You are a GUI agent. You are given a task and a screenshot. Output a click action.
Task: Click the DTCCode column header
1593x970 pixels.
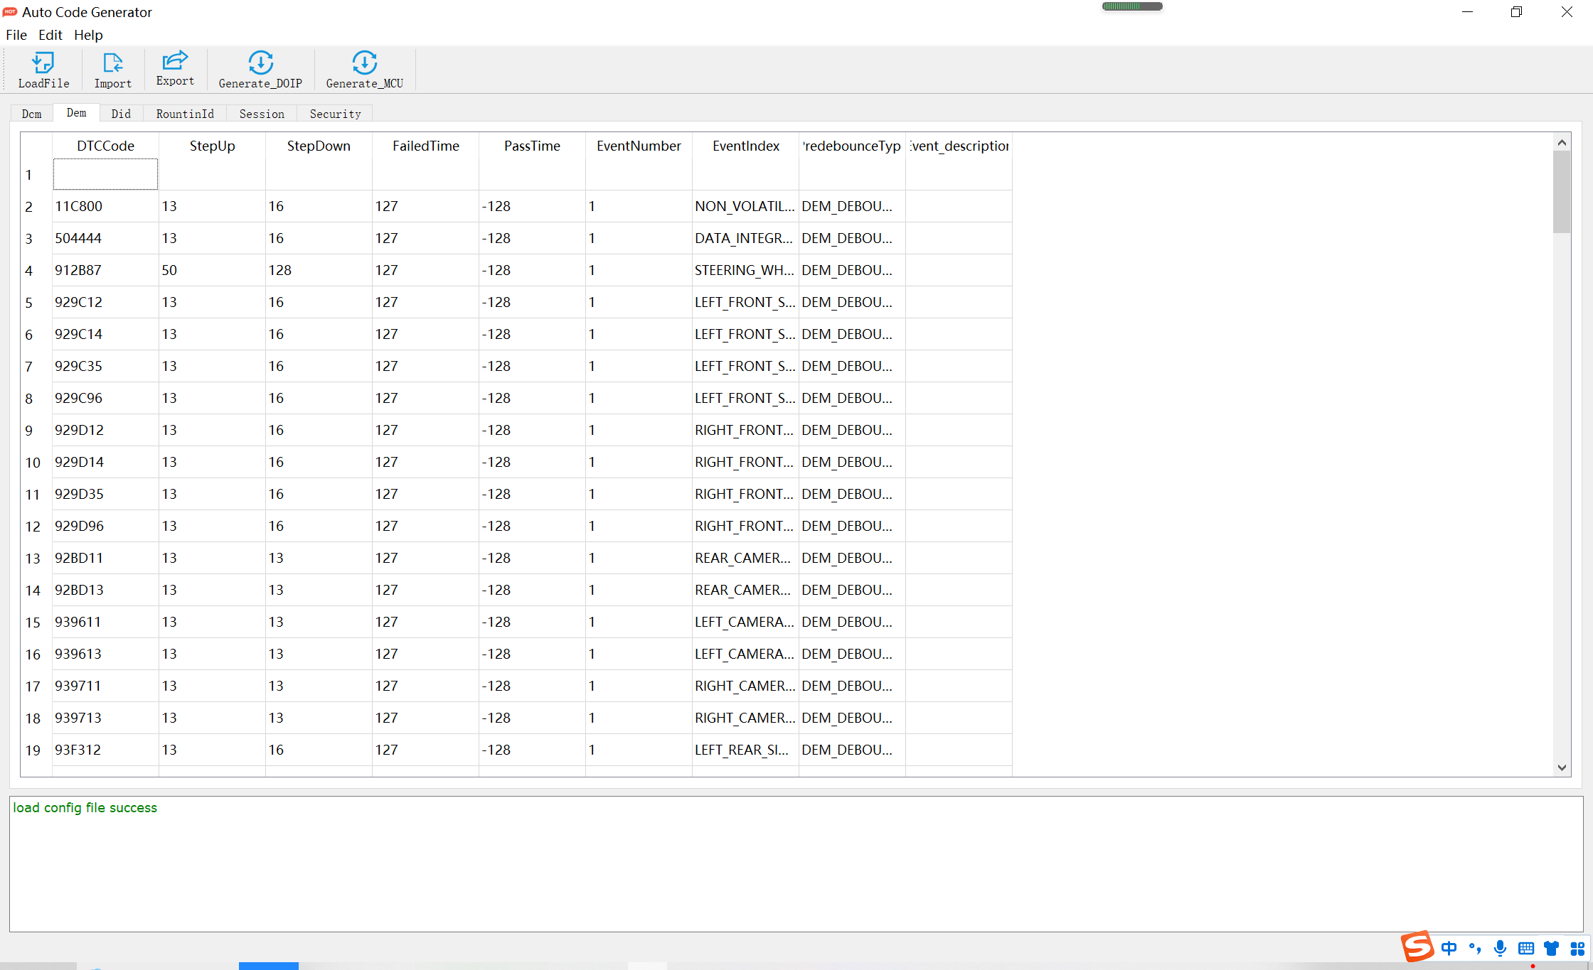point(105,146)
